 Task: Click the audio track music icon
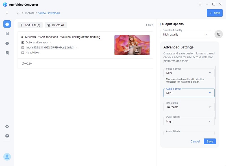tap(23, 48)
